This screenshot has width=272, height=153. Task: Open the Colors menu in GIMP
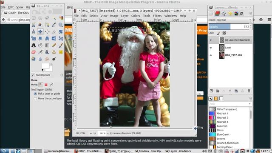tap(136, 16)
